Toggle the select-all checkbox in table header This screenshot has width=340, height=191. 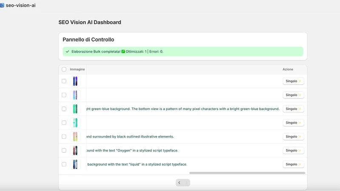pyautogui.click(x=64, y=69)
